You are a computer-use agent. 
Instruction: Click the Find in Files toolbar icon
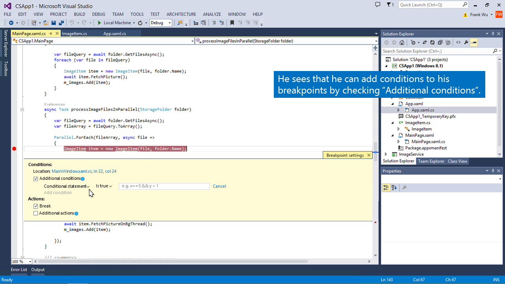(180, 23)
